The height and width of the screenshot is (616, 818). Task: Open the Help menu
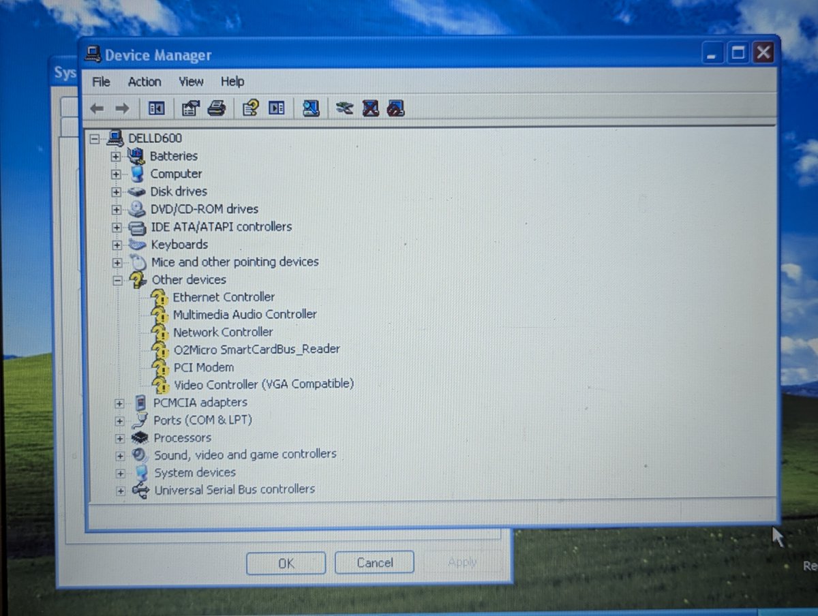232,82
